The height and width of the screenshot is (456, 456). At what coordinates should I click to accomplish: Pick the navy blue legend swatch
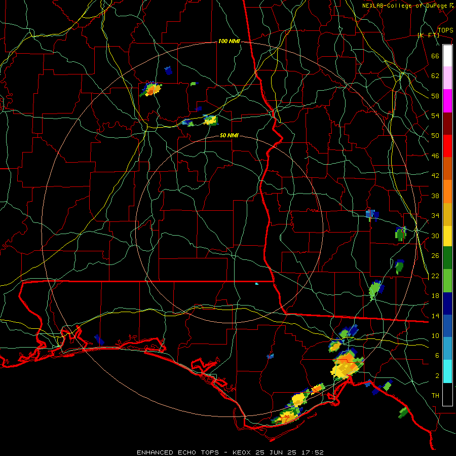447,303
